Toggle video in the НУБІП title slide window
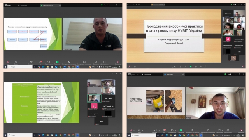 pos(135,66)
